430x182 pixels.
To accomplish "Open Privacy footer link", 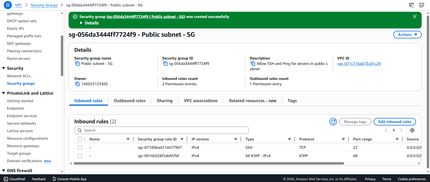I will tap(370, 179).
